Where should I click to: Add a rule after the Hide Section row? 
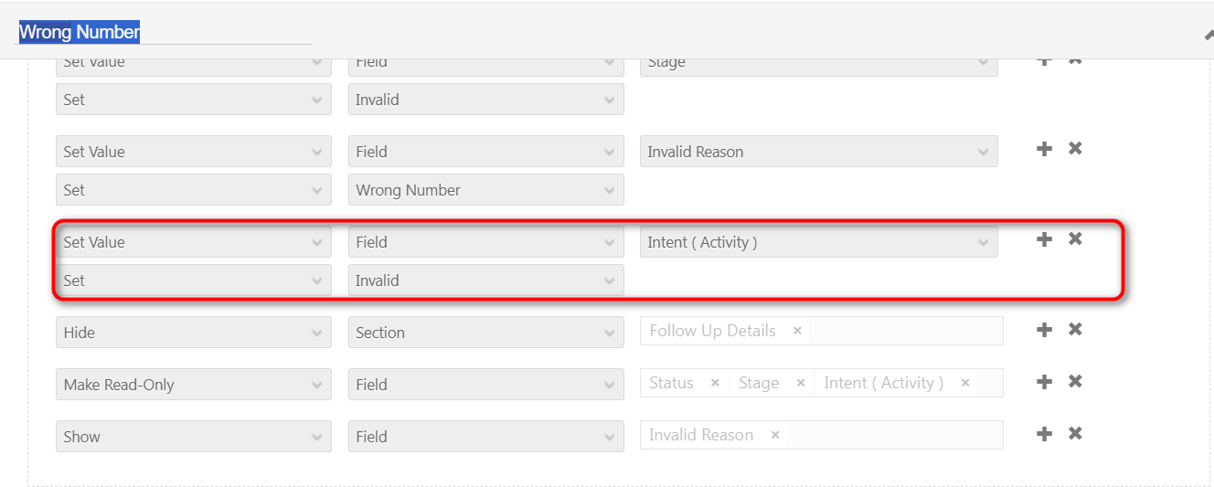(1044, 330)
